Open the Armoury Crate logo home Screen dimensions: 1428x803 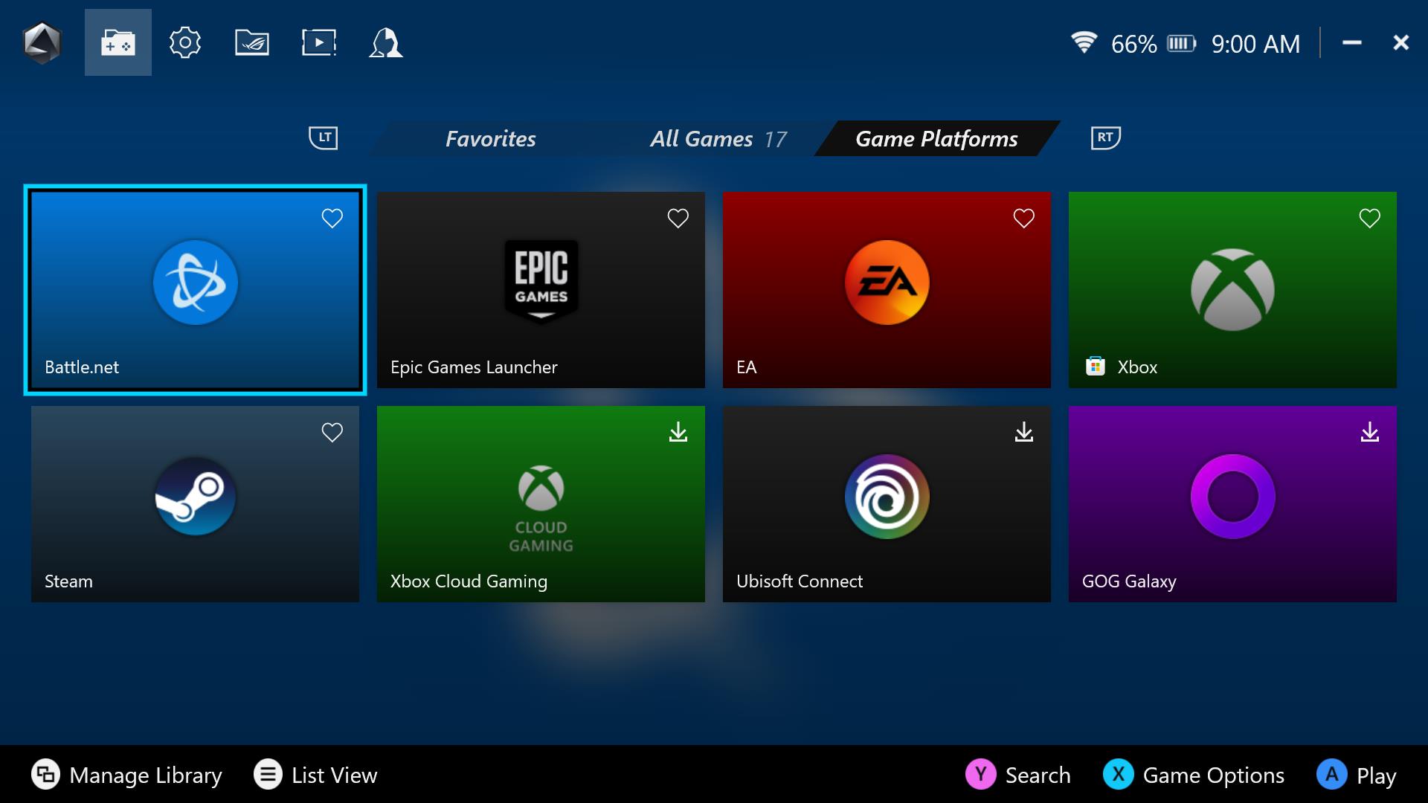click(42, 43)
